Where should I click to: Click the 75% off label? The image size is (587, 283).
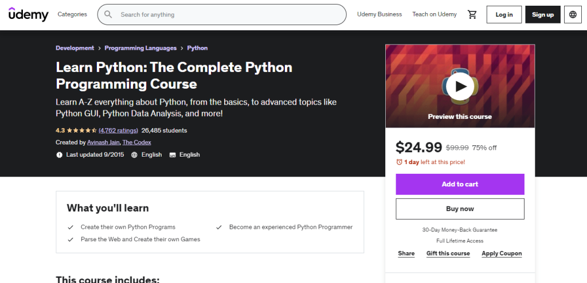point(484,148)
